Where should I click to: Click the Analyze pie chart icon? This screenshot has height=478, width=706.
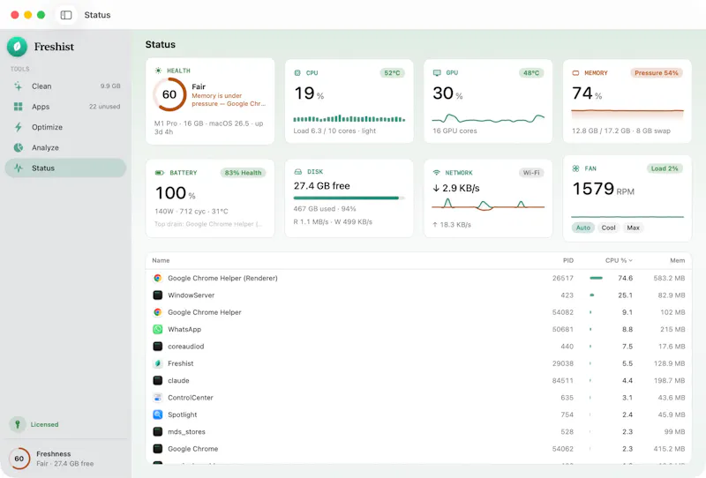pos(18,147)
